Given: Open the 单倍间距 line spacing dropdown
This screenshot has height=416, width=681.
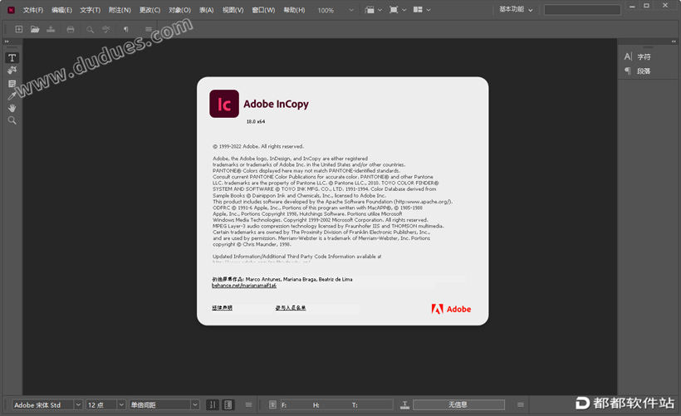Looking at the screenshot, I should pos(195,404).
